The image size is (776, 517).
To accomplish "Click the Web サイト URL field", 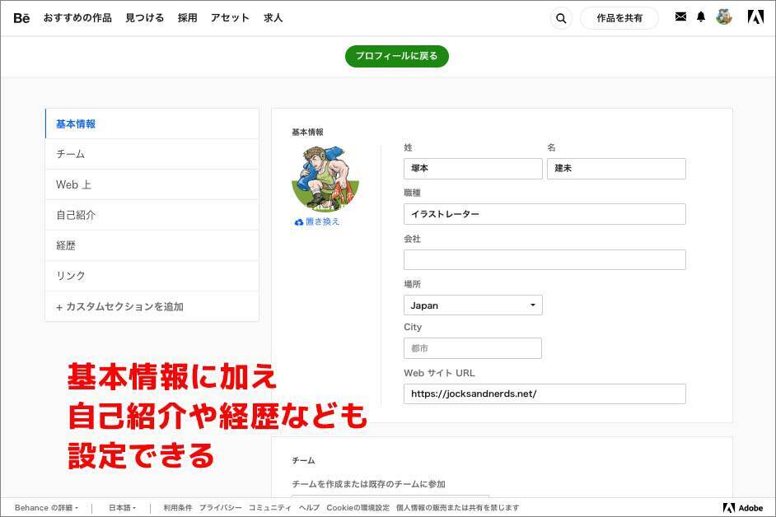I will coord(545,394).
